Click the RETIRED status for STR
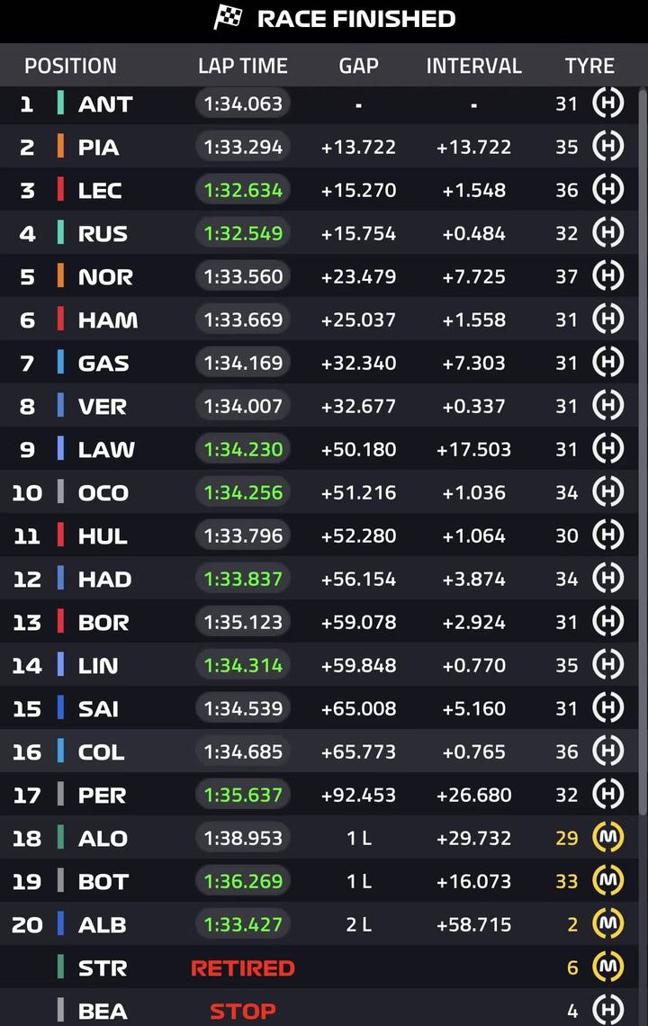The width and height of the screenshot is (648, 1026). coord(243,967)
